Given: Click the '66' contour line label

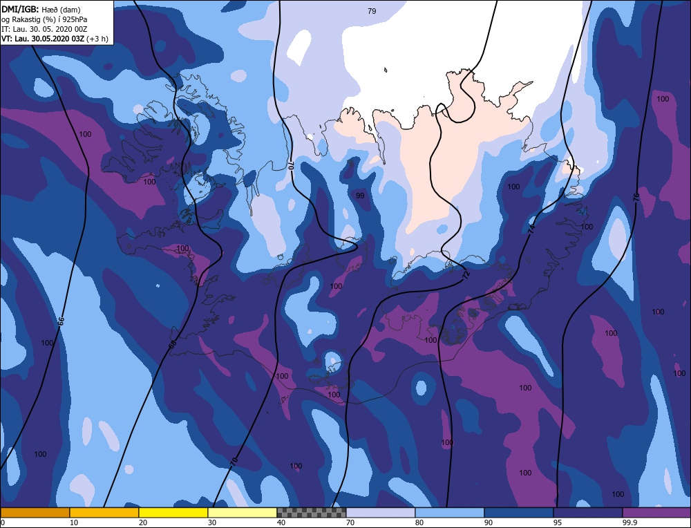Looking at the screenshot, I should tap(61, 322).
